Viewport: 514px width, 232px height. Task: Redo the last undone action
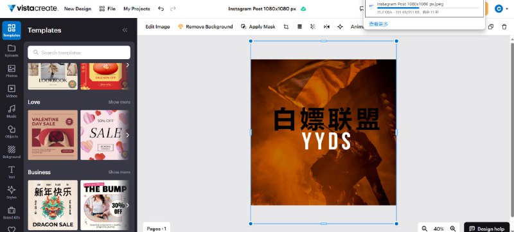[173, 9]
